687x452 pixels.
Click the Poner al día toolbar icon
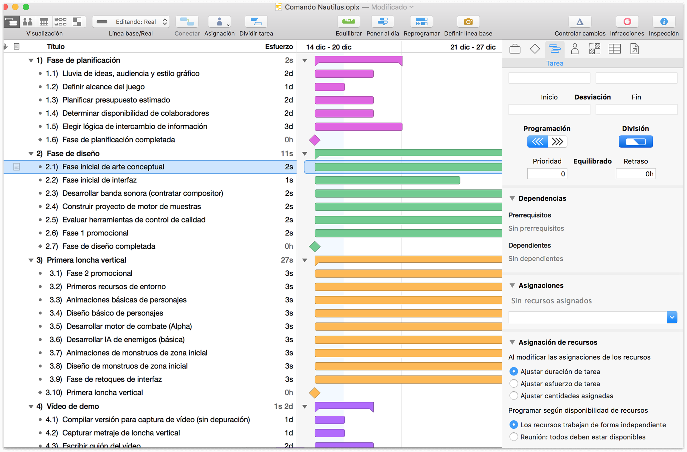[x=383, y=21]
